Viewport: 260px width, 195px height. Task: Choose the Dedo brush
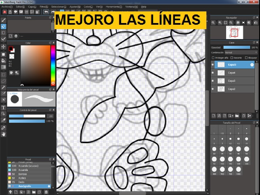(29, 182)
